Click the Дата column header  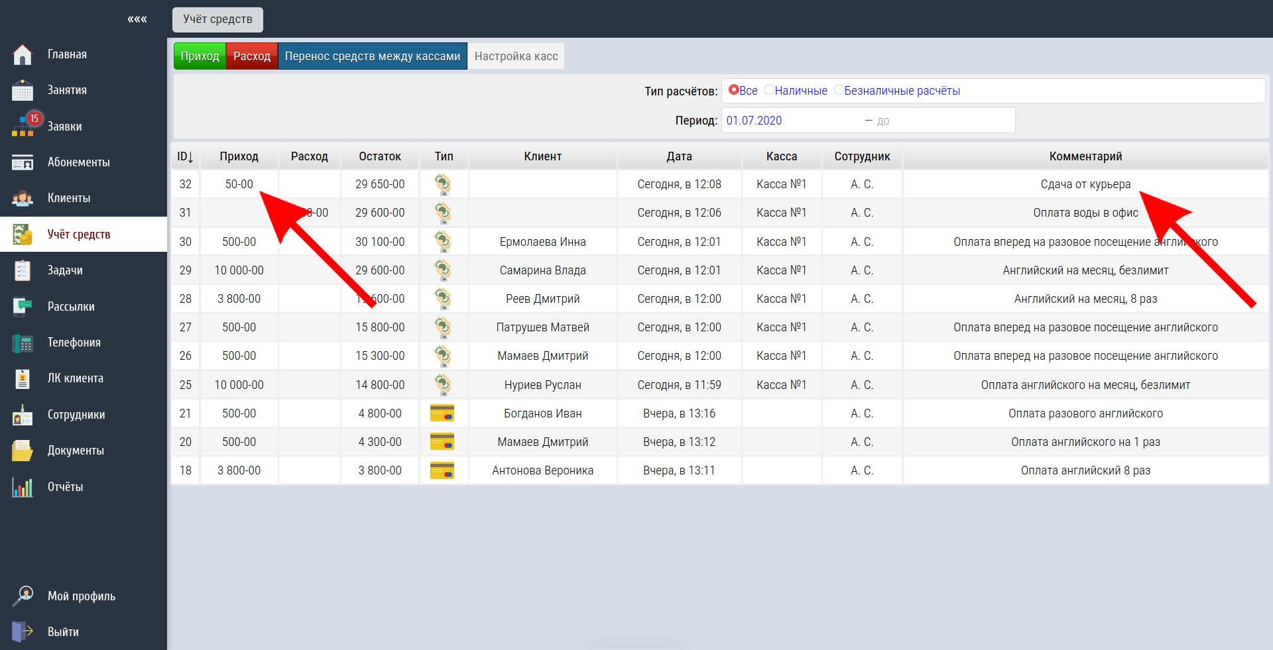tap(679, 156)
